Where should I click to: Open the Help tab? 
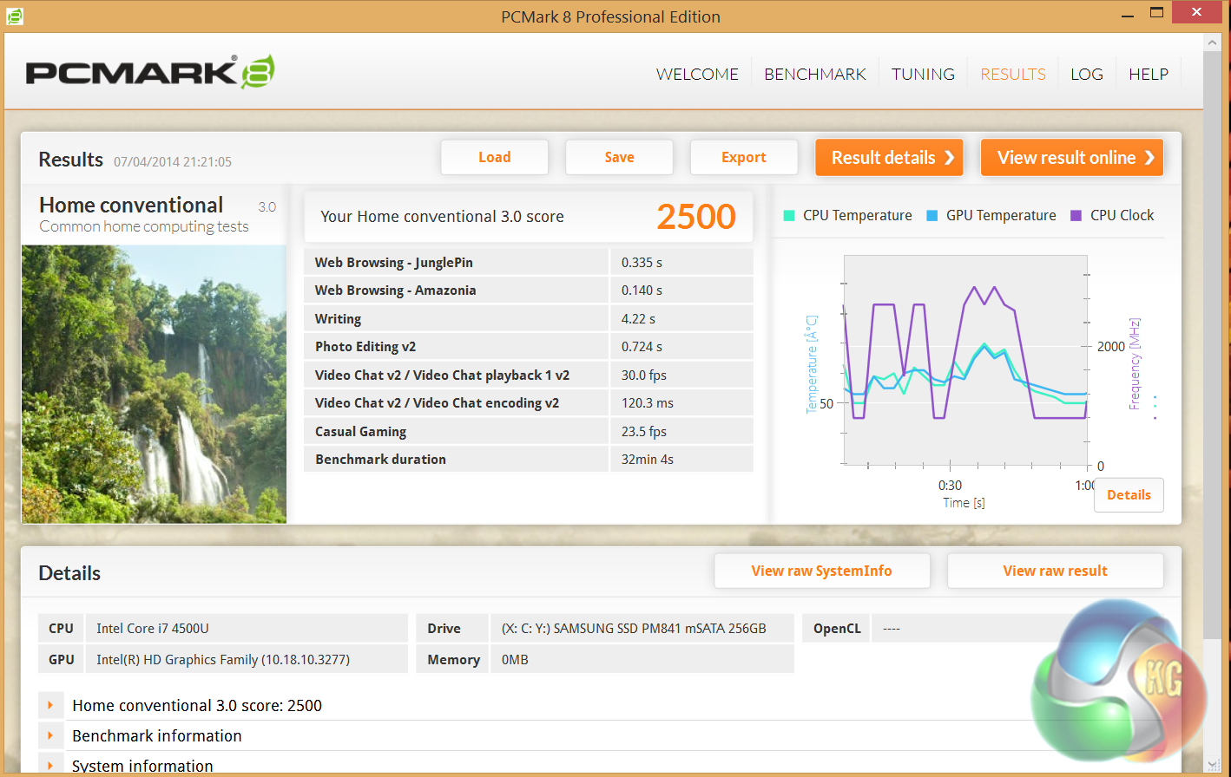pyautogui.click(x=1148, y=75)
